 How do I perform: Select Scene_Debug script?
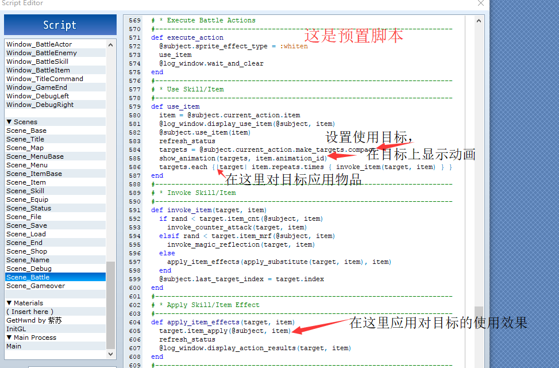pos(56,269)
